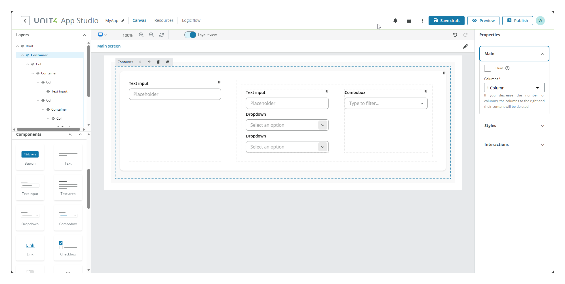
Task: Click the move handle icon on the Container toolbar
Action: (140, 62)
